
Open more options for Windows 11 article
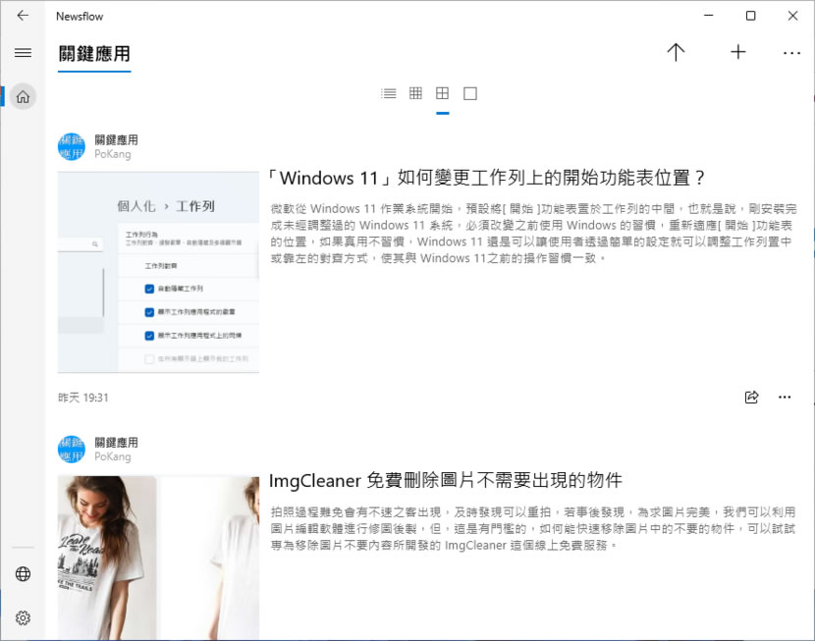pos(785,398)
